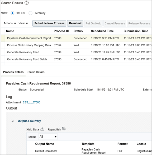Open the ESS_L_37586 log attachment link
Screen dimensions: 152x155
tap(31, 102)
